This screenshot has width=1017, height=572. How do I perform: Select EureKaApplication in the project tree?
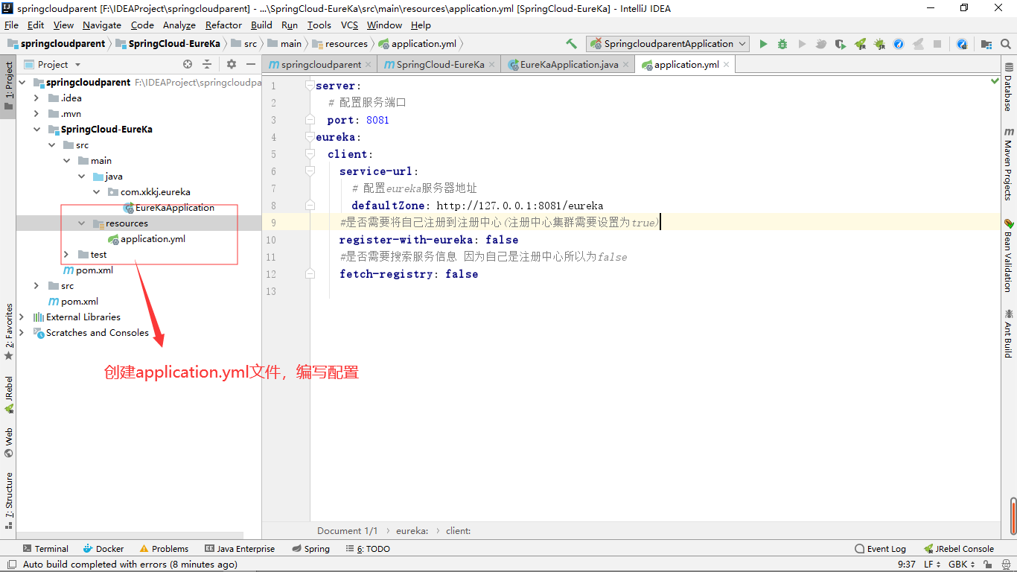tap(174, 208)
